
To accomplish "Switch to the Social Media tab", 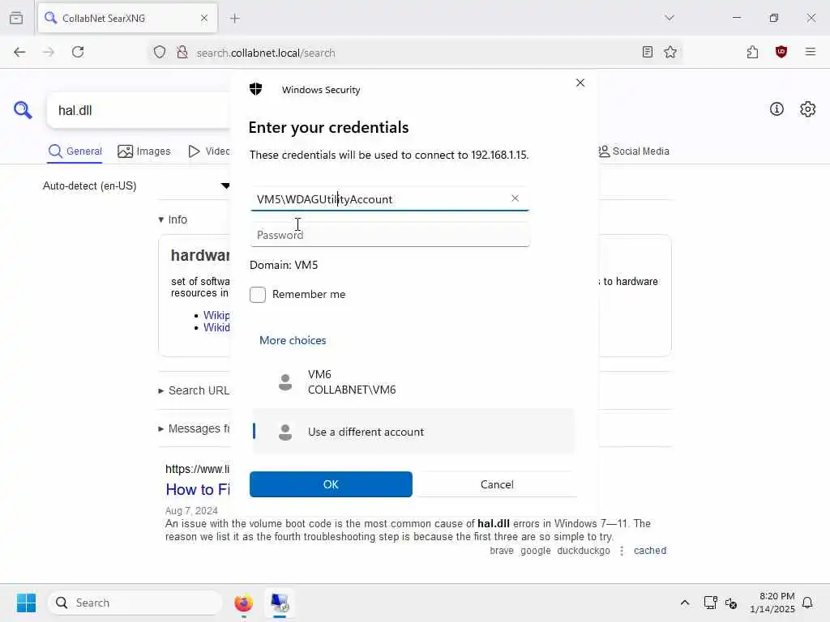I will coord(634,151).
